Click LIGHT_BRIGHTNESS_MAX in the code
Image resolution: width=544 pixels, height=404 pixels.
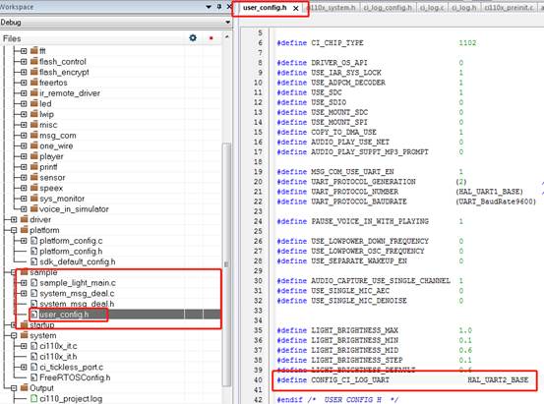click(x=354, y=330)
